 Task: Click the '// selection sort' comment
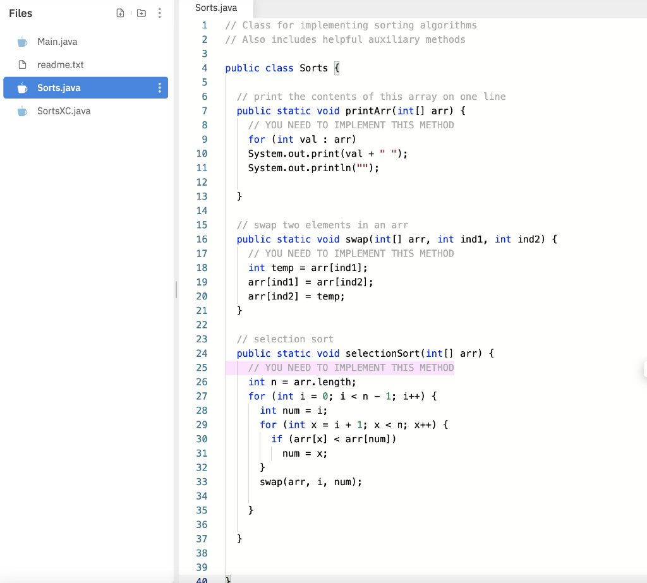pyautogui.click(x=285, y=339)
